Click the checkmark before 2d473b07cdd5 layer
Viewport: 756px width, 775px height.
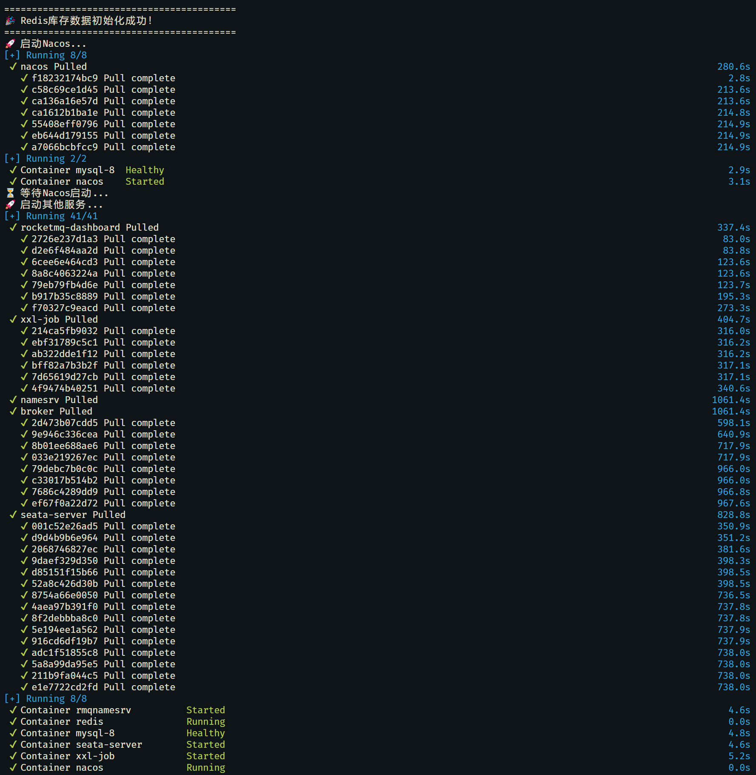click(x=24, y=423)
